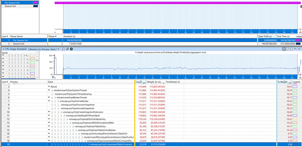This screenshot has height=147, width=302.
Task: Click the Phase Name column header
Action: click(x=28, y=36)
